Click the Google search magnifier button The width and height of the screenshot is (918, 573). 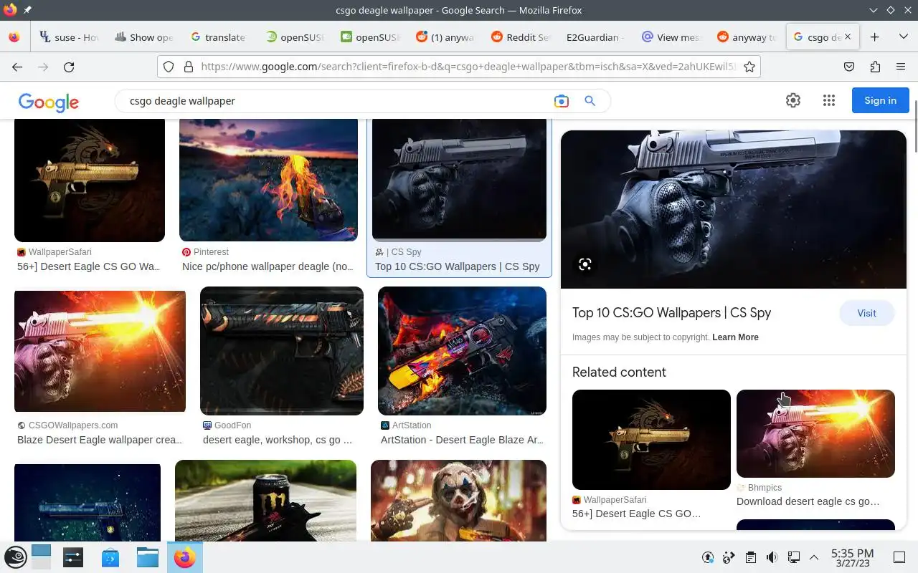[x=590, y=101]
